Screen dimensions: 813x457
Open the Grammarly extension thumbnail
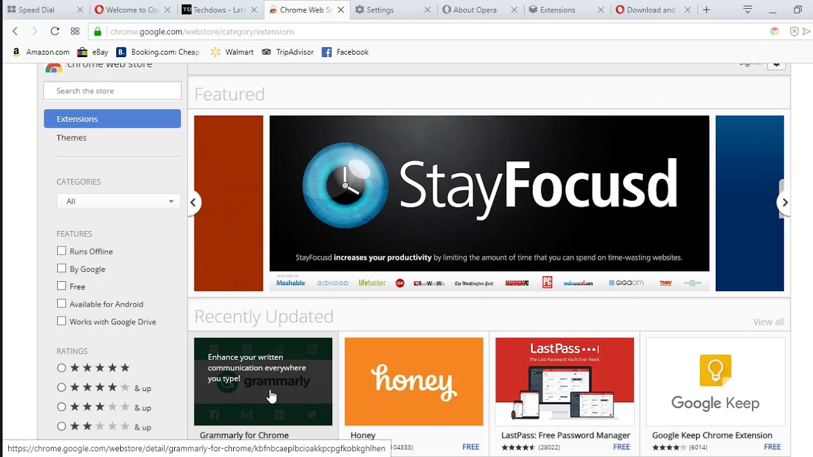pos(263,381)
